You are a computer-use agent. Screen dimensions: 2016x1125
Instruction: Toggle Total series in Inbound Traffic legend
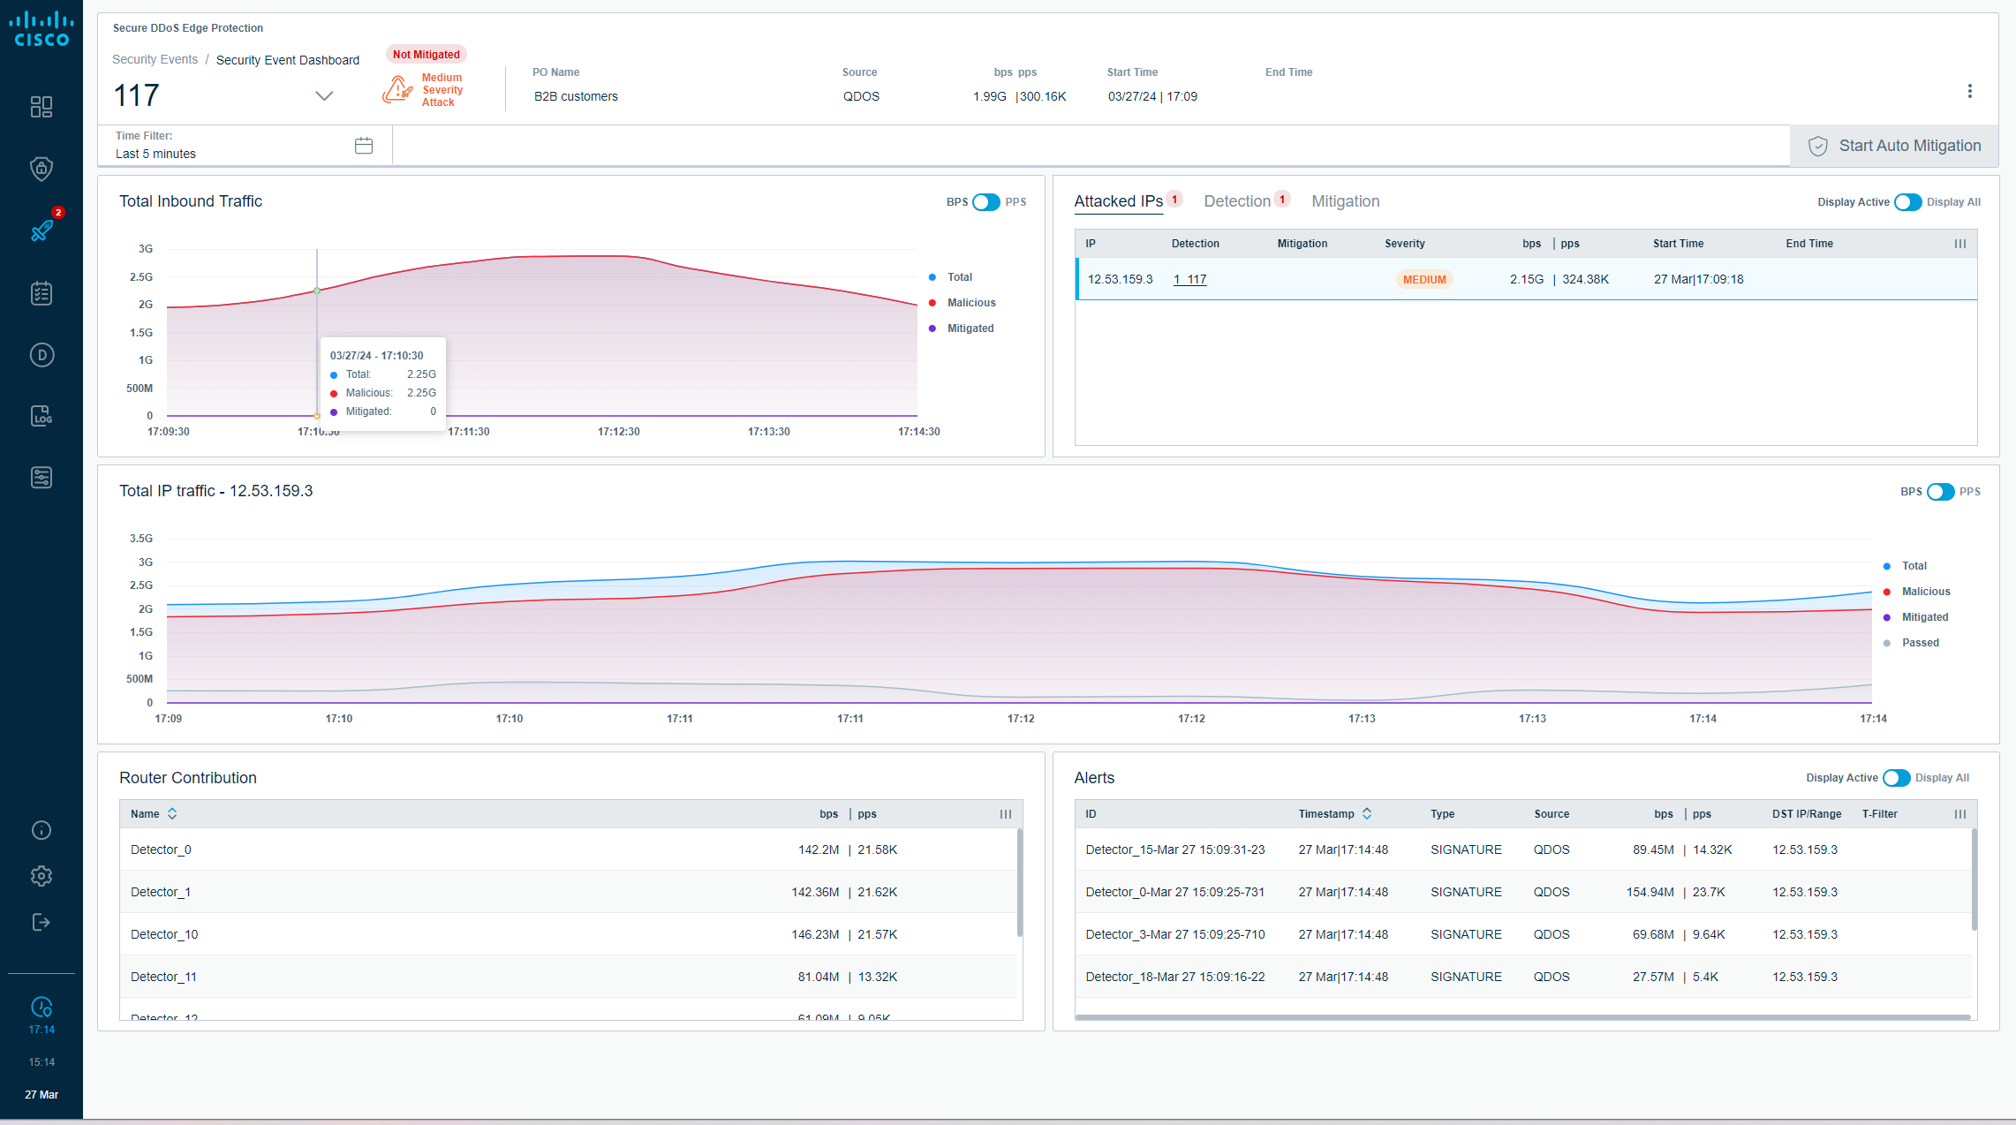pyautogui.click(x=950, y=277)
